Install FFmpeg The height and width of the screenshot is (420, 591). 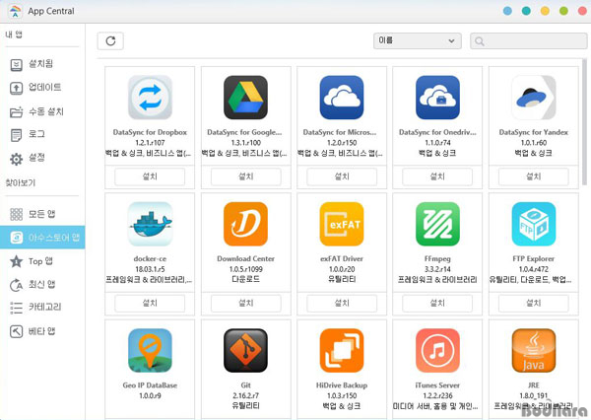[x=437, y=303]
